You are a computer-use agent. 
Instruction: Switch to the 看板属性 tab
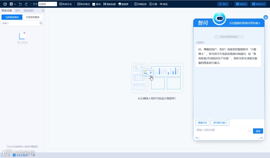[28, 10]
